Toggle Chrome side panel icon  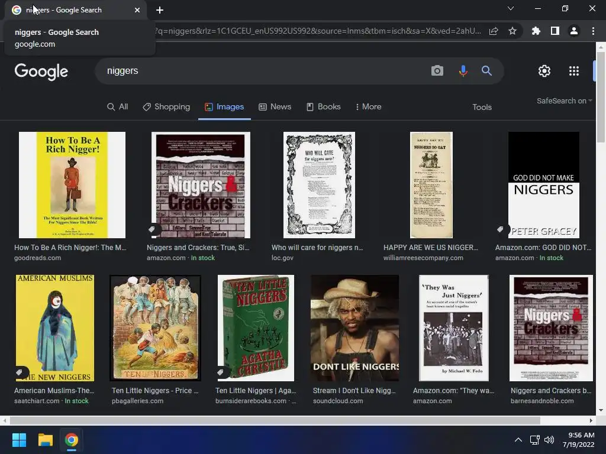[555, 31]
